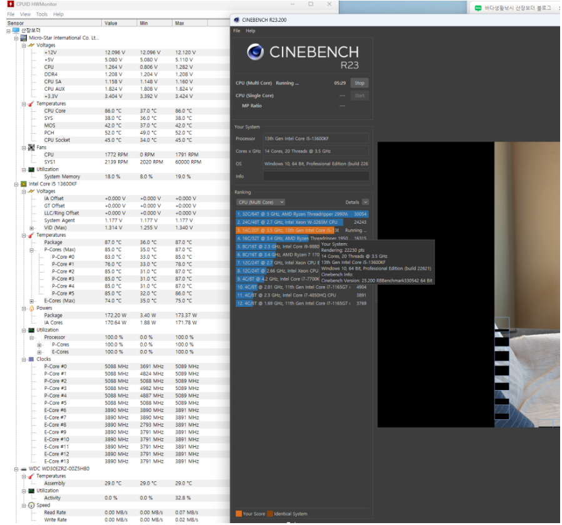Click the WDC Utilization chip icon
Viewport: 562px width, 525px height.
(31, 491)
